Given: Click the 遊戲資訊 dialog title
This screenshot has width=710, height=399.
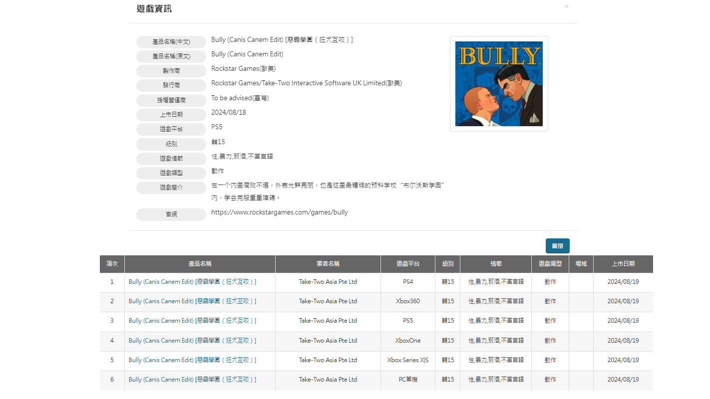Looking at the screenshot, I should tap(154, 8).
